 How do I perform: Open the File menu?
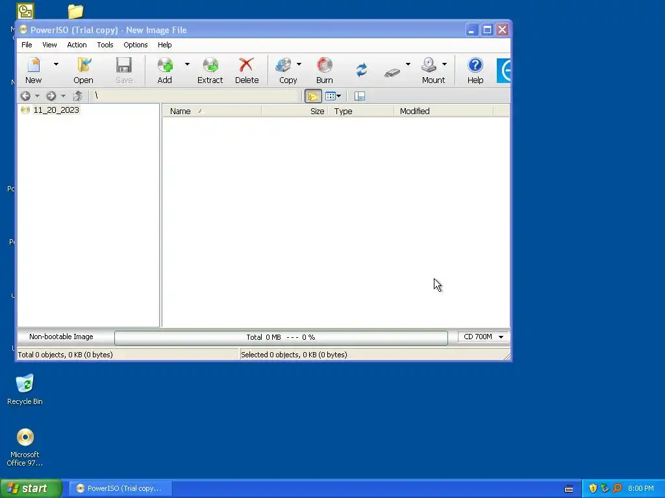pyautogui.click(x=27, y=45)
